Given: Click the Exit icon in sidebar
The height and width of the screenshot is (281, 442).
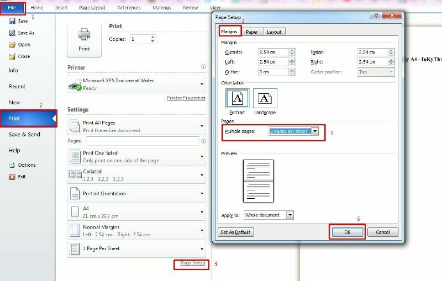Looking at the screenshot, I should pos(12,177).
